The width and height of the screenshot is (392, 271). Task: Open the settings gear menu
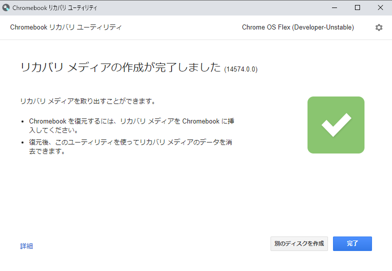tap(379, 27)
